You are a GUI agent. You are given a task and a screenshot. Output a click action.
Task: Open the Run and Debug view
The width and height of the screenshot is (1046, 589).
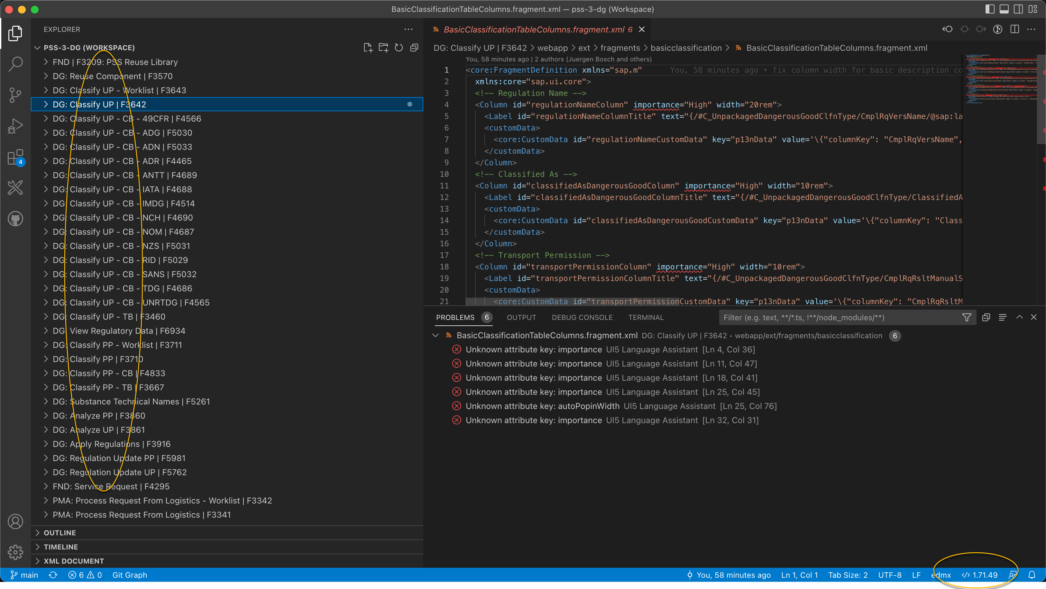[15, 125]
